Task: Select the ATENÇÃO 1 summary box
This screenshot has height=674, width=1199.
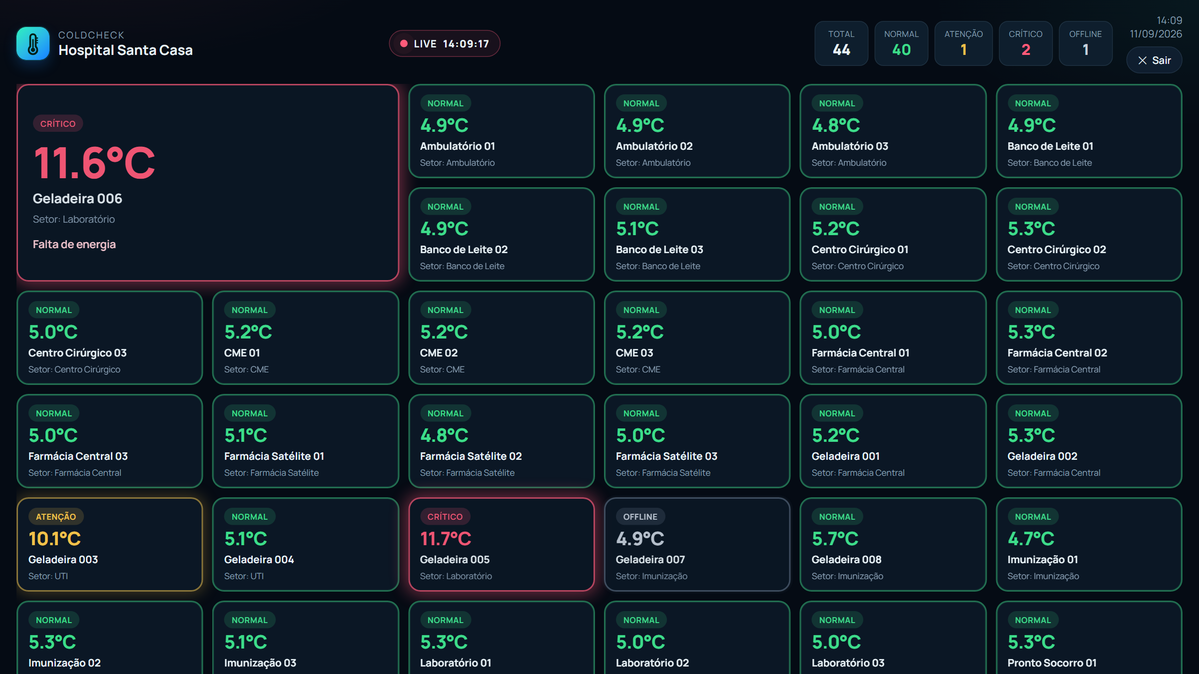Action: click(x=963, y=43)
